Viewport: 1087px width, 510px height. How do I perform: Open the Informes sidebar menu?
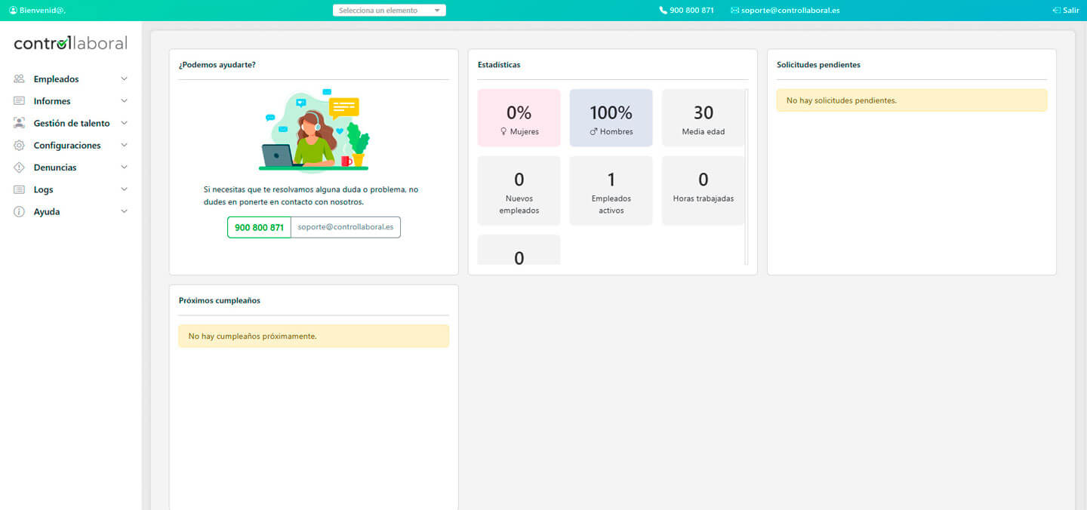71,101
